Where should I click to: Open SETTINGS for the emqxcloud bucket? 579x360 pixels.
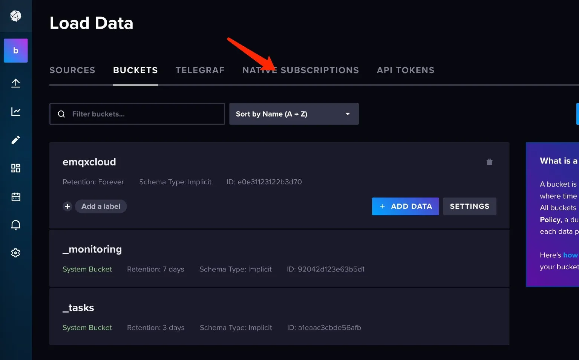(470, 206)
